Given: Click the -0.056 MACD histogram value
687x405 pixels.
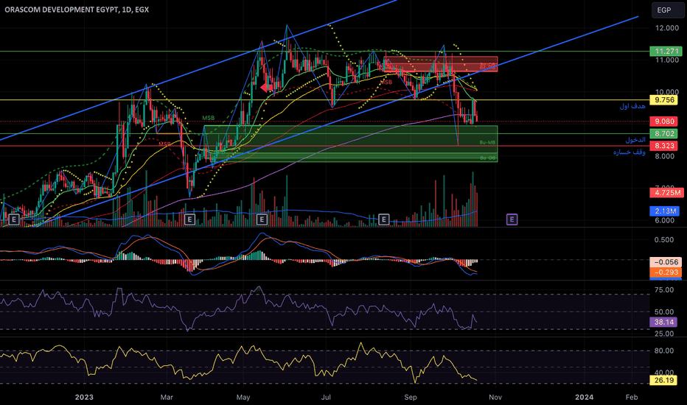Looking at the screenshot, I should coord(666,262).
